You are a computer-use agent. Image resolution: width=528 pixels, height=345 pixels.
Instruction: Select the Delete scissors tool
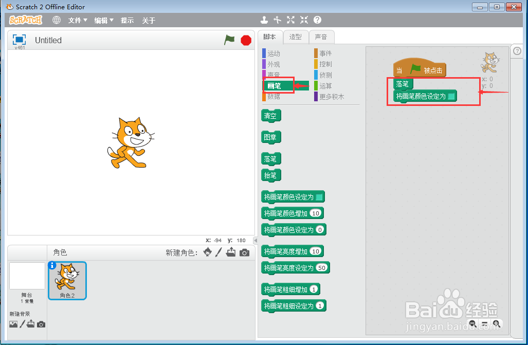tap(277, 20)
